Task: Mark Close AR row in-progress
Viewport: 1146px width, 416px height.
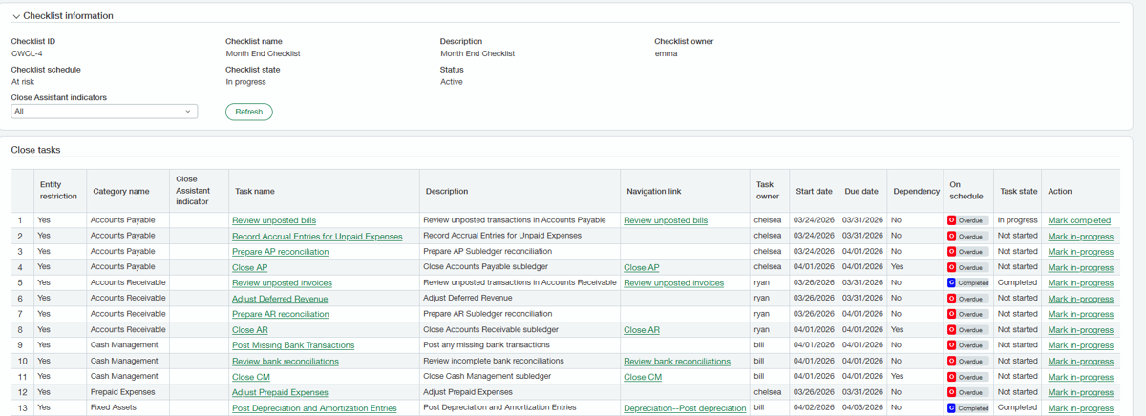Action: tap(1081, 330)
